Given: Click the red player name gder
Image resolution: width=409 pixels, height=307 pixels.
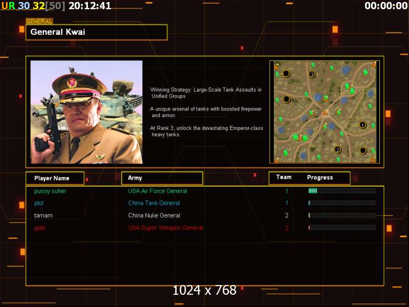Looking at the screenshot, I should coord(40,228).
